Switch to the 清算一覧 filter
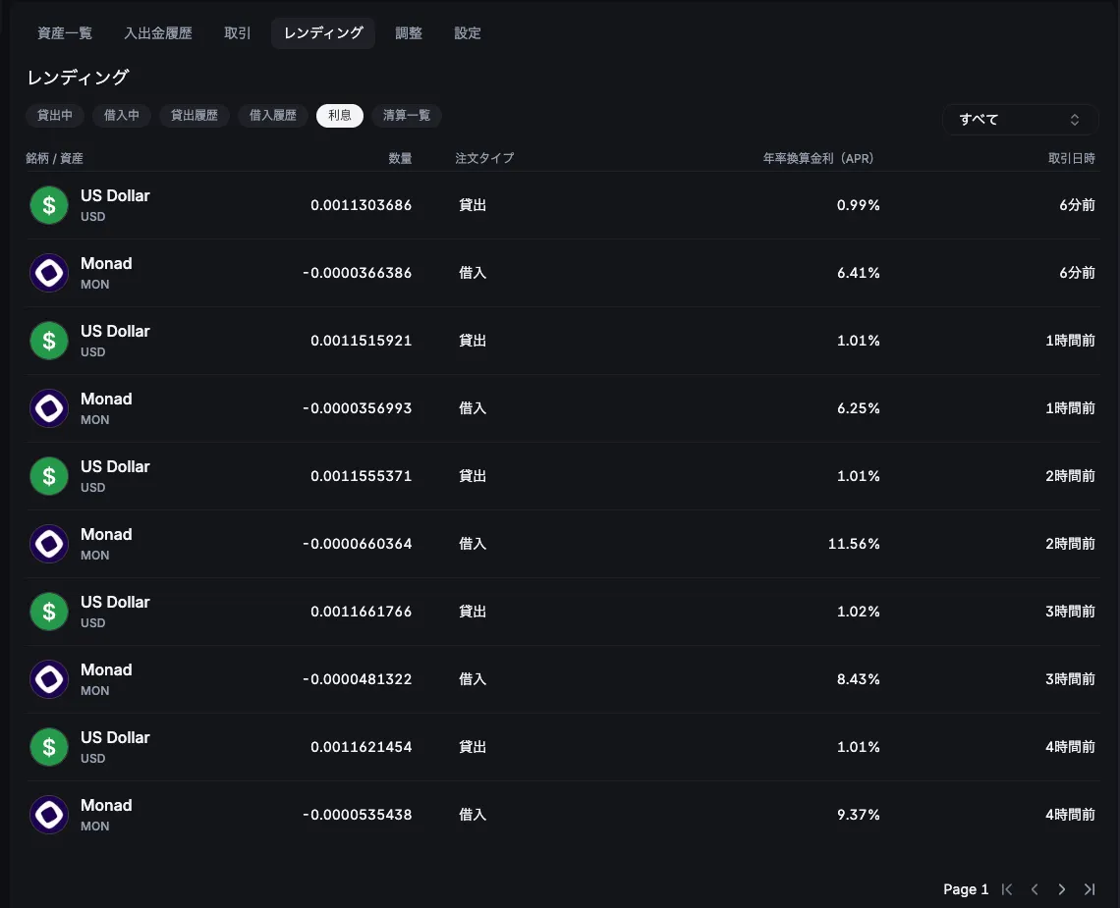The width and height of the screenshot is (1120, 908). (407, 116)
